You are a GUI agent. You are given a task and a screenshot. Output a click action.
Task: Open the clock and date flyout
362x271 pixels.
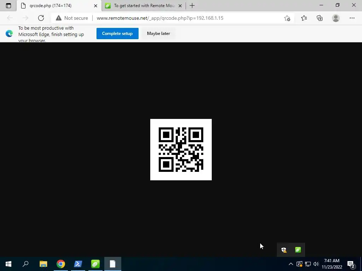click(332, 264)
